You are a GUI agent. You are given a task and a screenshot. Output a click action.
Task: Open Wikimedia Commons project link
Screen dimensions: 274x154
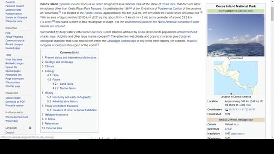pyautogui.click(x=17, y=117)
